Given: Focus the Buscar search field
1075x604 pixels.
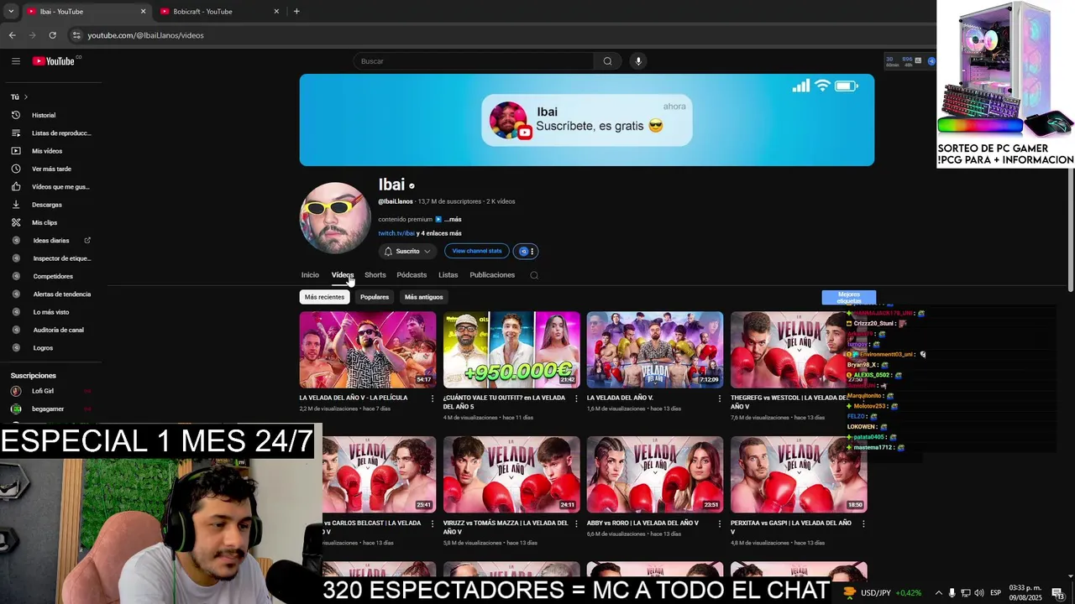Looking at the screenshot, I should point(475,61).
